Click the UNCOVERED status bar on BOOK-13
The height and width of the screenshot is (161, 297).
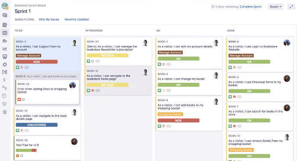point(36,125)
